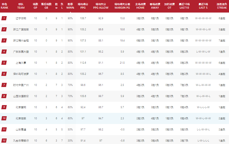Sort by WIN% column header

70,6
